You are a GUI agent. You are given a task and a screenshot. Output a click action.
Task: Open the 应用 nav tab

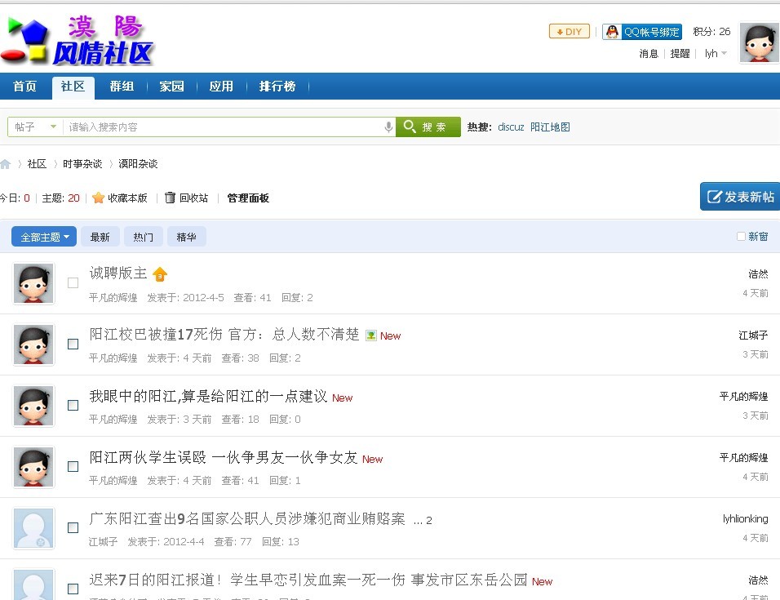221,86
